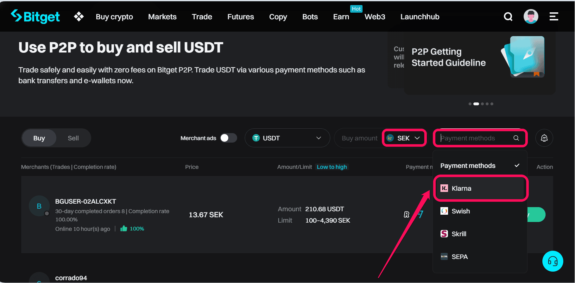Click the Action column header

(x=545, y=167)
